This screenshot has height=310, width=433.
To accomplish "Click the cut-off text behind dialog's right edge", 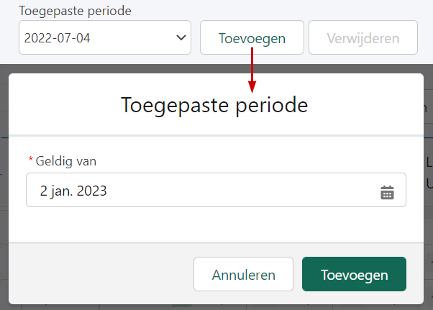I will pyautogui.click(x=429, y=173).
